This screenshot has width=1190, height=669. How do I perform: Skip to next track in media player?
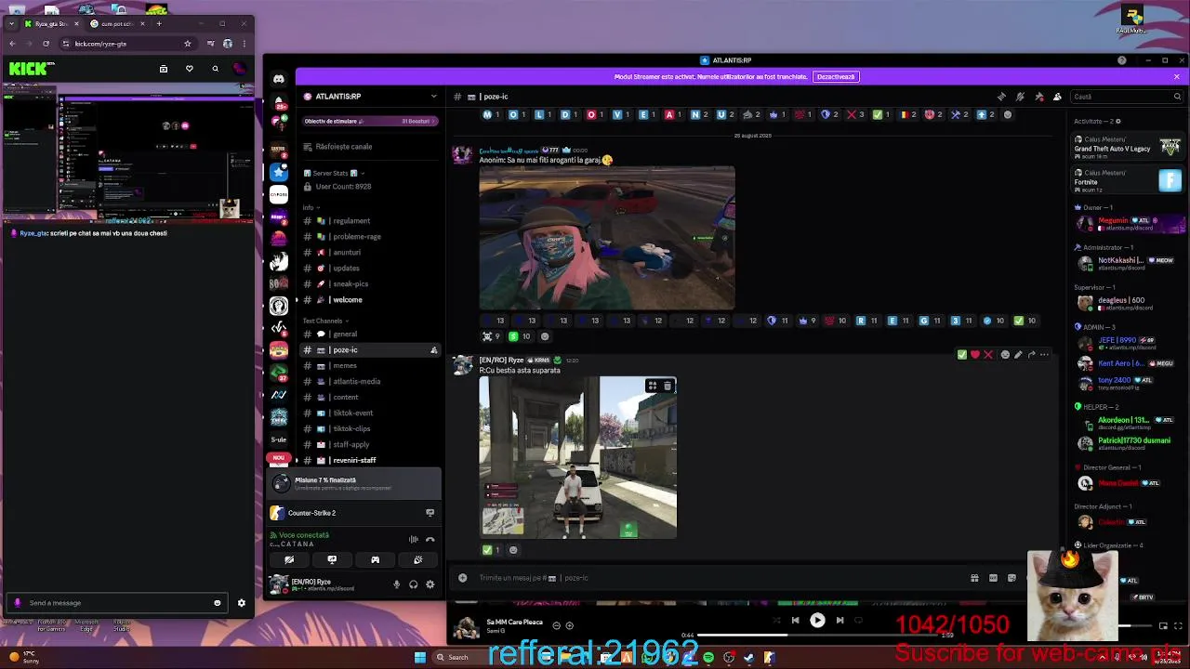tap(840, 621)
